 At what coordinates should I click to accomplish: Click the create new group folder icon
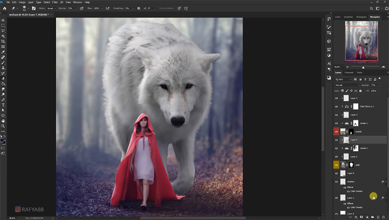pyautogui.click(x=372, y=217)
